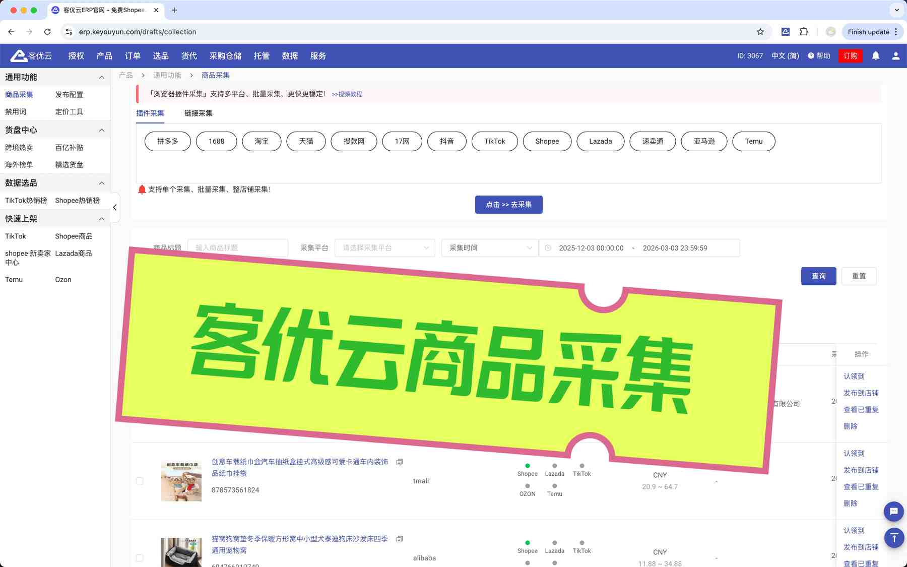Screen dimensions: 907x567
Task: Click the red 订购 subscribe button
Action: [x=850, y=56]
